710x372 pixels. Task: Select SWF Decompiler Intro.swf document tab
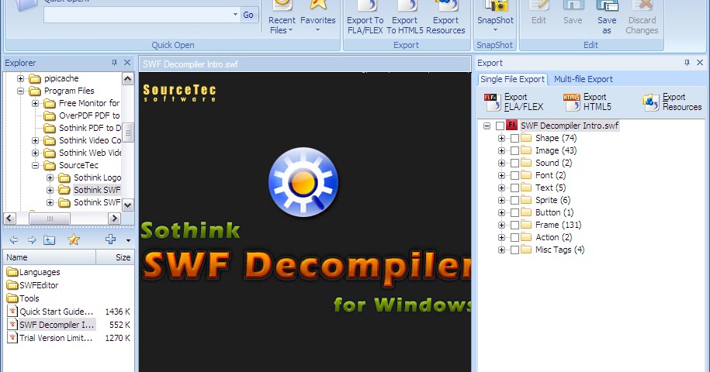click(x=190, y=64)
